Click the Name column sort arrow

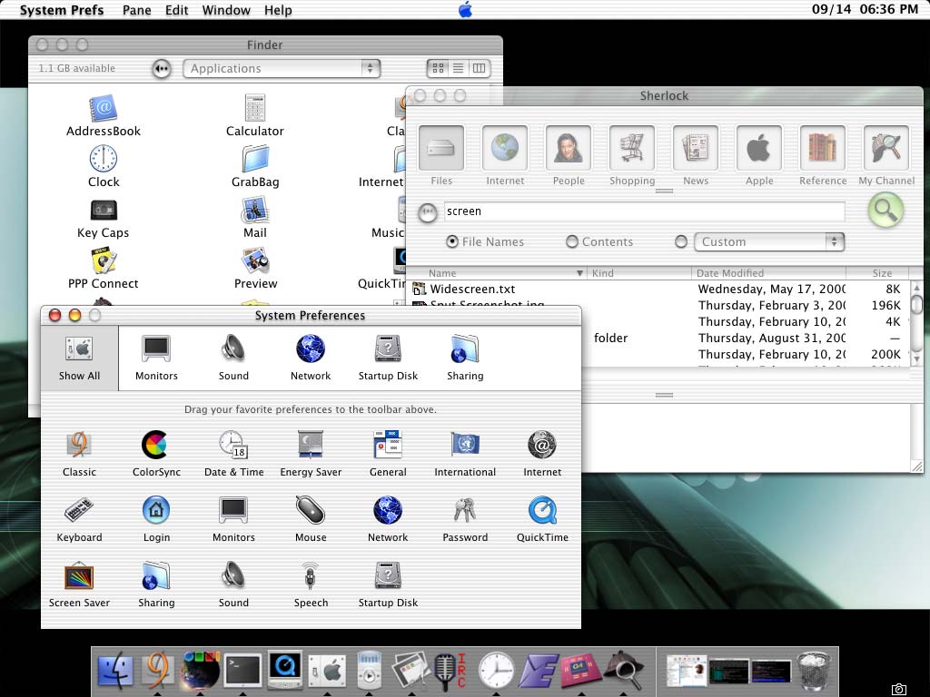tap(579, 273)
